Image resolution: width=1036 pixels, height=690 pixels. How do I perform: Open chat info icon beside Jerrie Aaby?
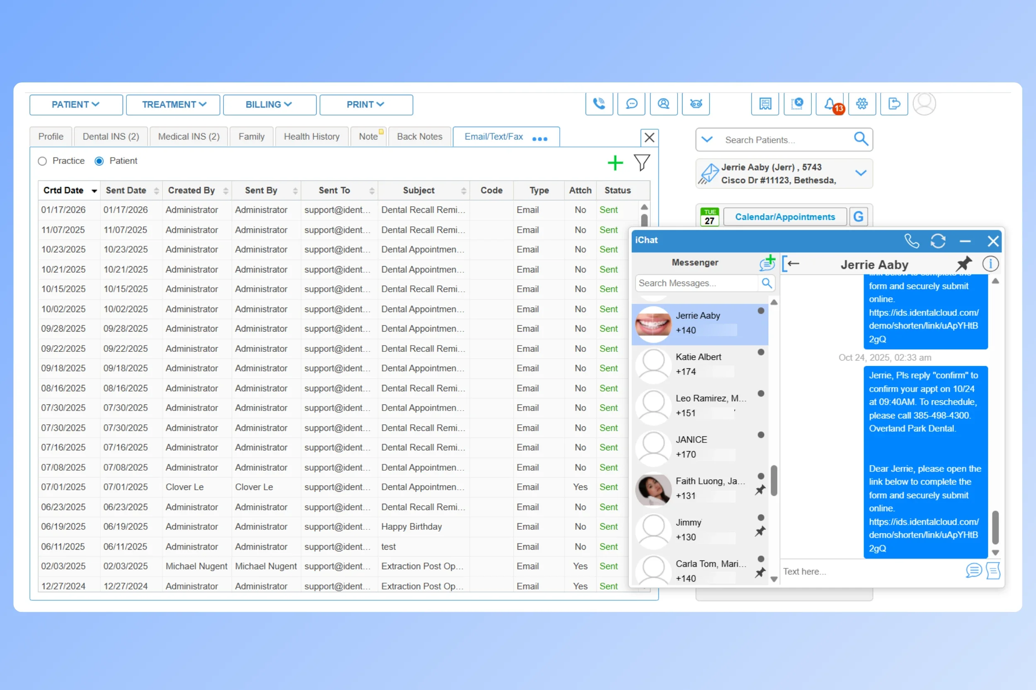tap(990, 264)
